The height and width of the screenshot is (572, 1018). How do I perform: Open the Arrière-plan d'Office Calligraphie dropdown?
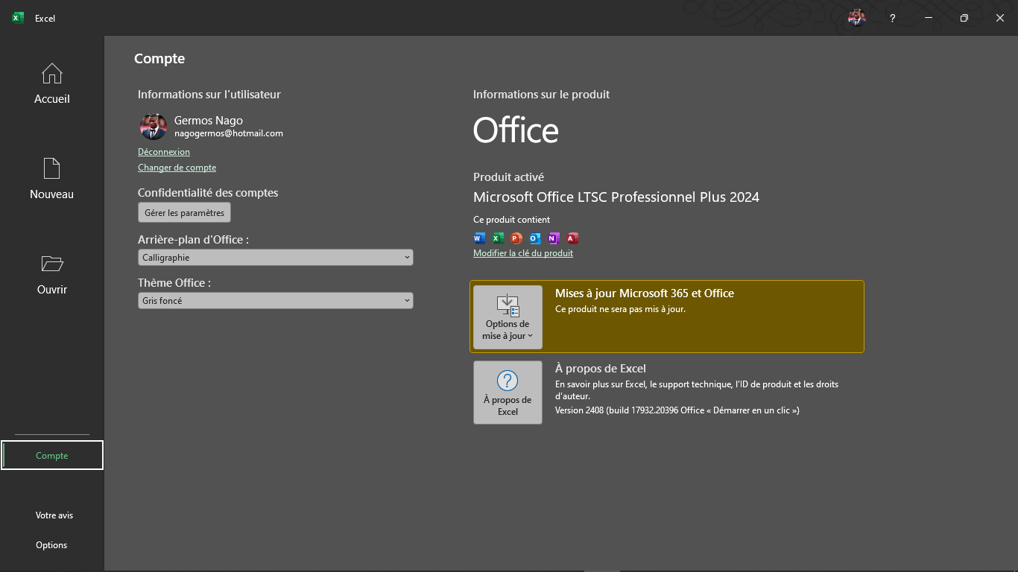click(x=275, y=257)
